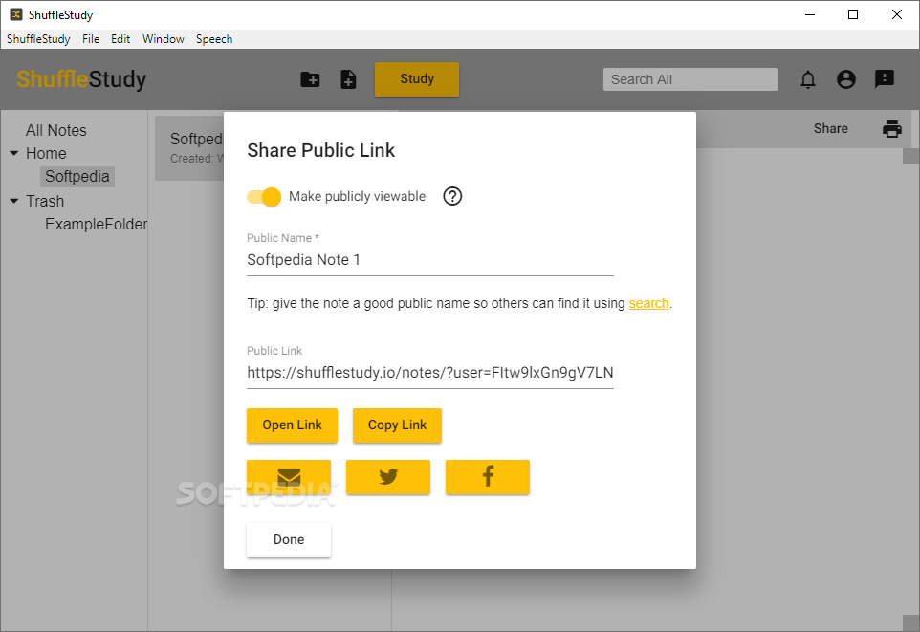Click the Copy Link button
Screen dimensions: 920x632
[x=397, y=425]
